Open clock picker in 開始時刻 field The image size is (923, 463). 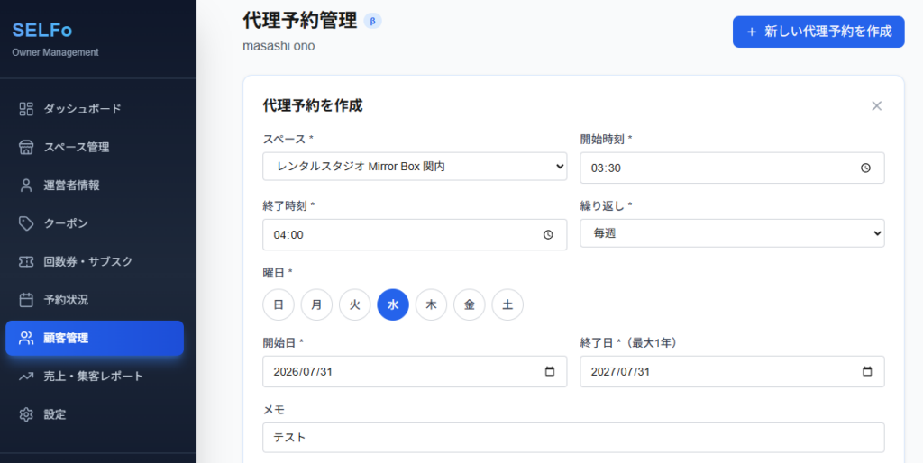865,168
